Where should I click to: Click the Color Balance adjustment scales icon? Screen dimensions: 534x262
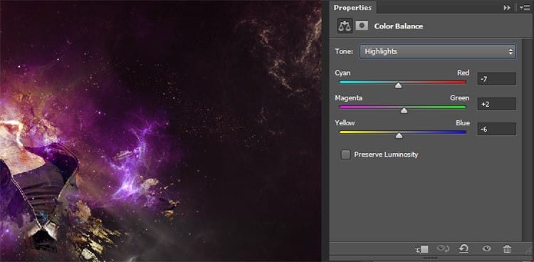pos(345,26)
